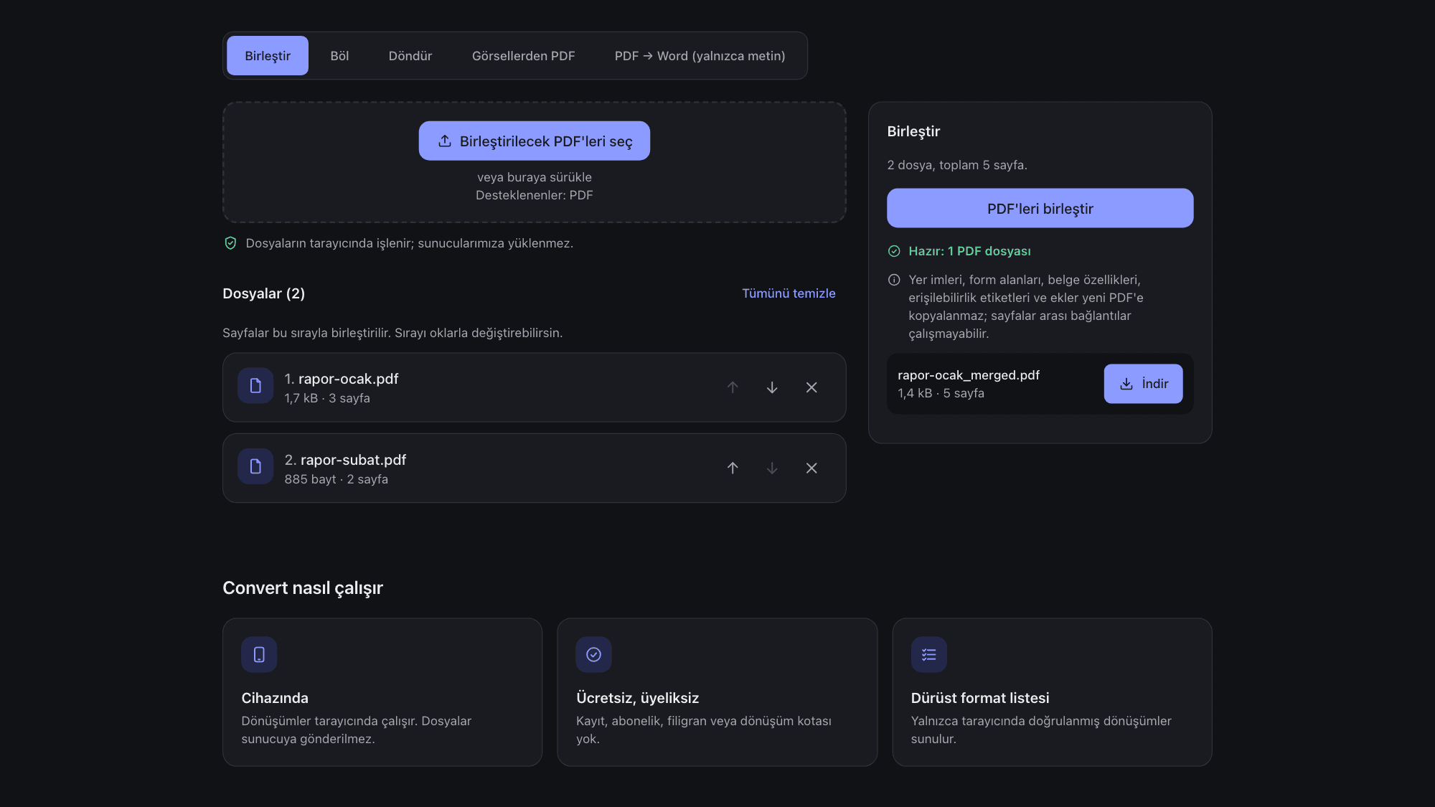Open PDF → Word (yalnızca metin) tab

click(x=700, y=55)
